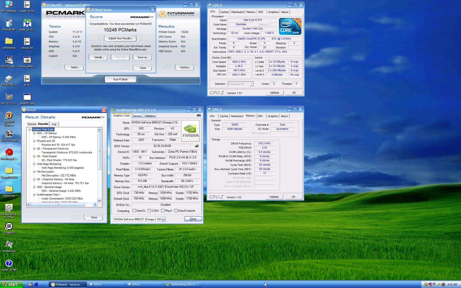Switch to TechPowerUp GPU-Z taskbar button
The width and height of the screenshot is (461, 288).
point(183,285)
